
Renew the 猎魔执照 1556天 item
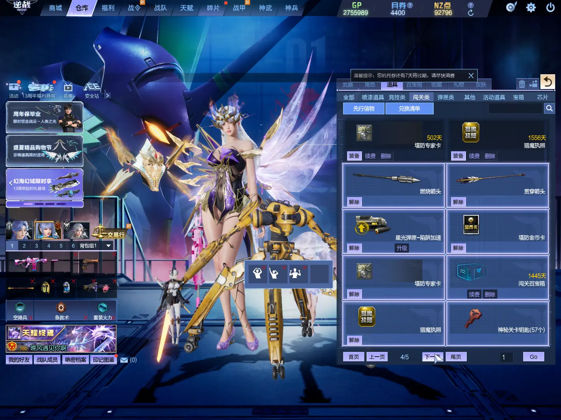coord(474,156)
